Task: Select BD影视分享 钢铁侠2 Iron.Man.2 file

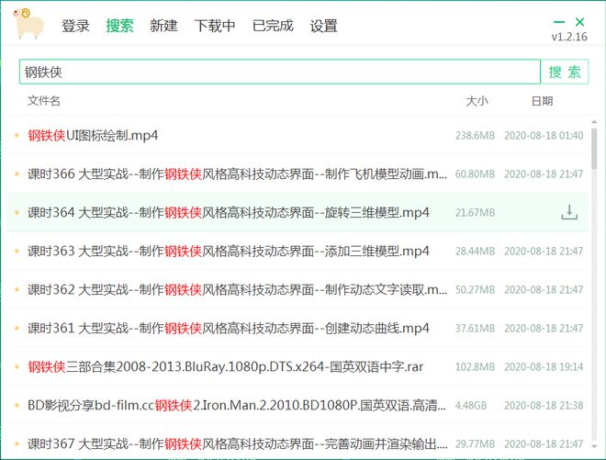Action: click(237, 405)
